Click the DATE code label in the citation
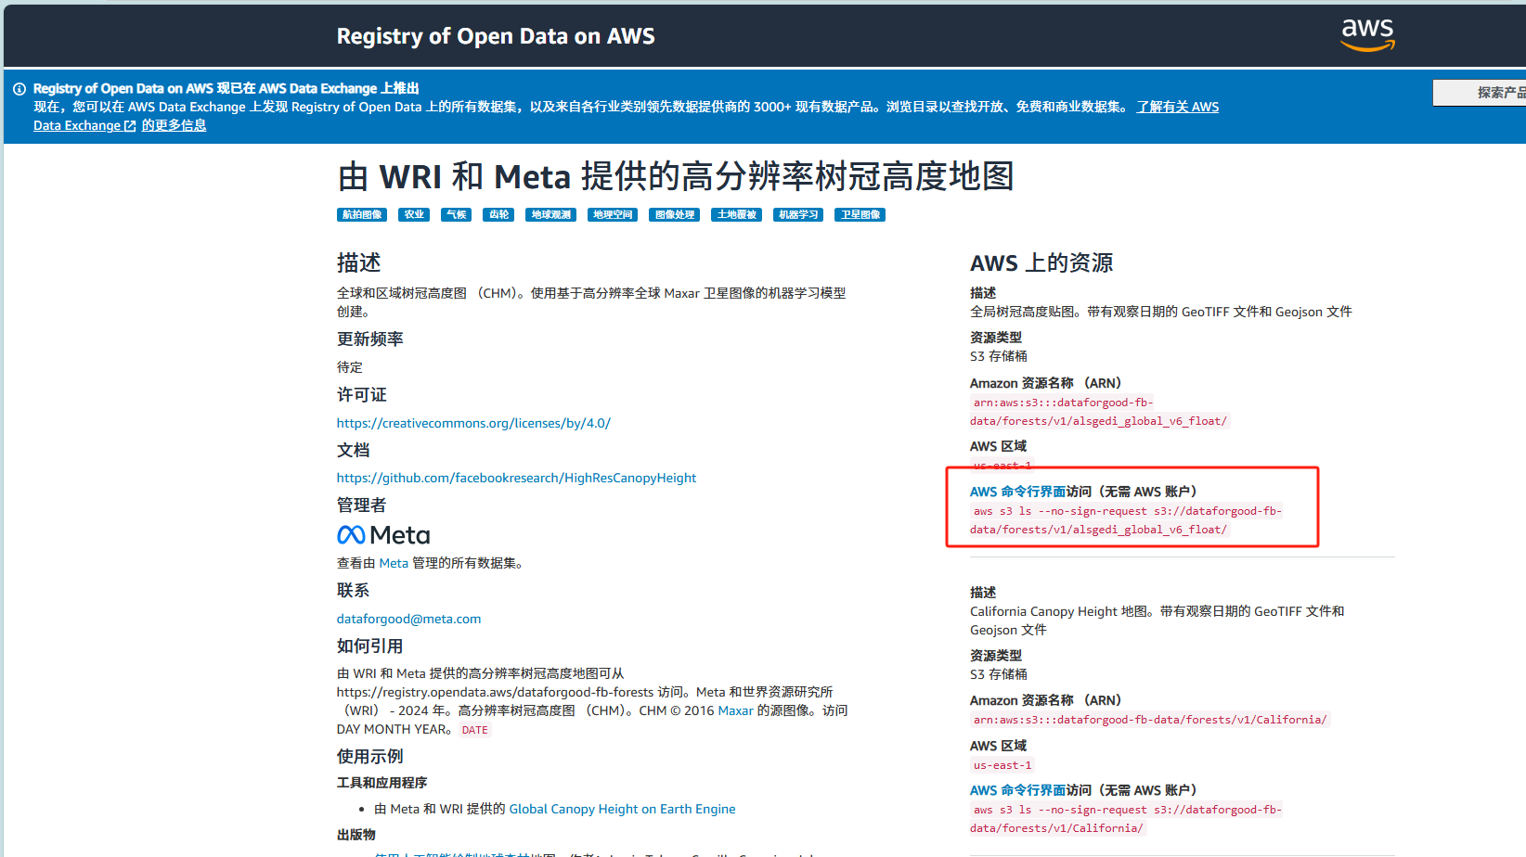The height and width of the screenshot is (857, 1526). click(x=474, y=730)
